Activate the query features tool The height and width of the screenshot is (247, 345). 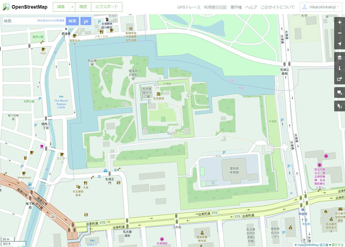tap(340, 106)
